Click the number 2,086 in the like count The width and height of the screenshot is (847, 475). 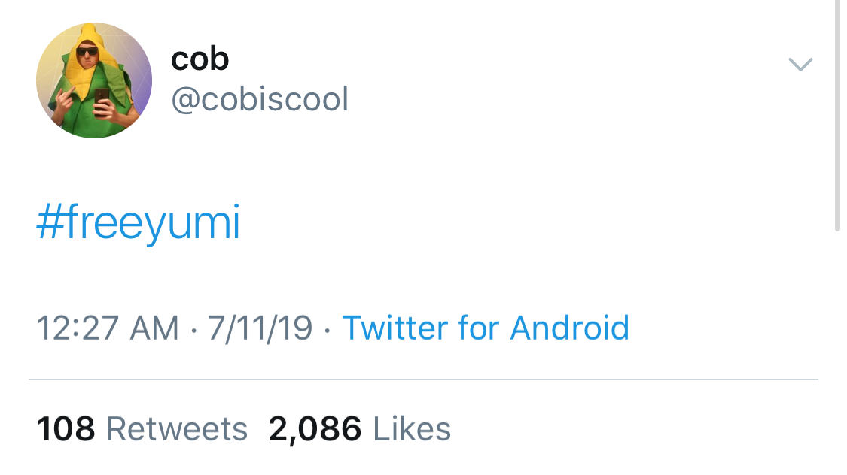click(x=315, y=429)
